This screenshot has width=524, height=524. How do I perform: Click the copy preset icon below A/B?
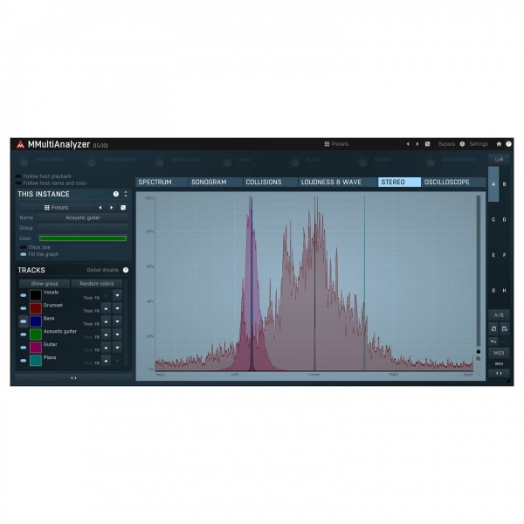493,329
